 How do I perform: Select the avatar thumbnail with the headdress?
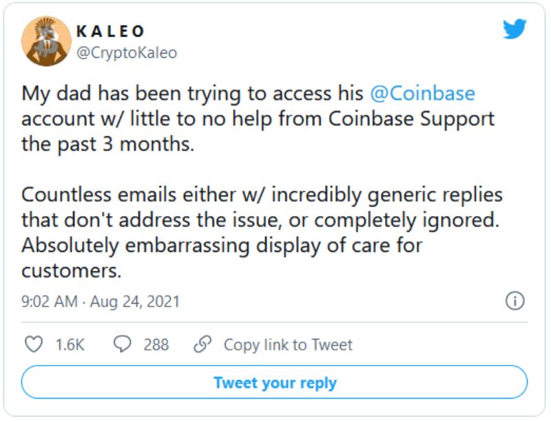[46, 39]
